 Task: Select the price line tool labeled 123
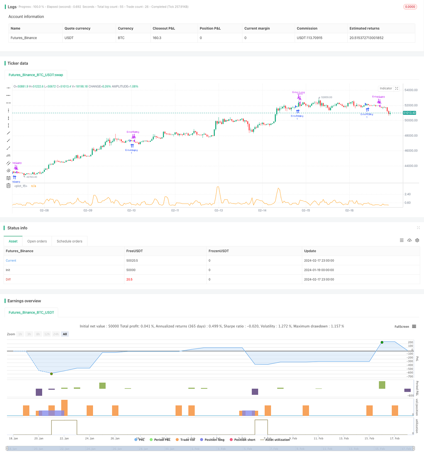[8, 155]
